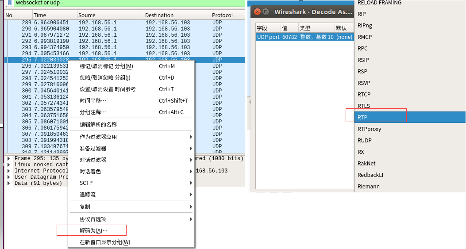466x249 pixels.
Task: Expand the 复制 submenu
Action: click(131, 207)
